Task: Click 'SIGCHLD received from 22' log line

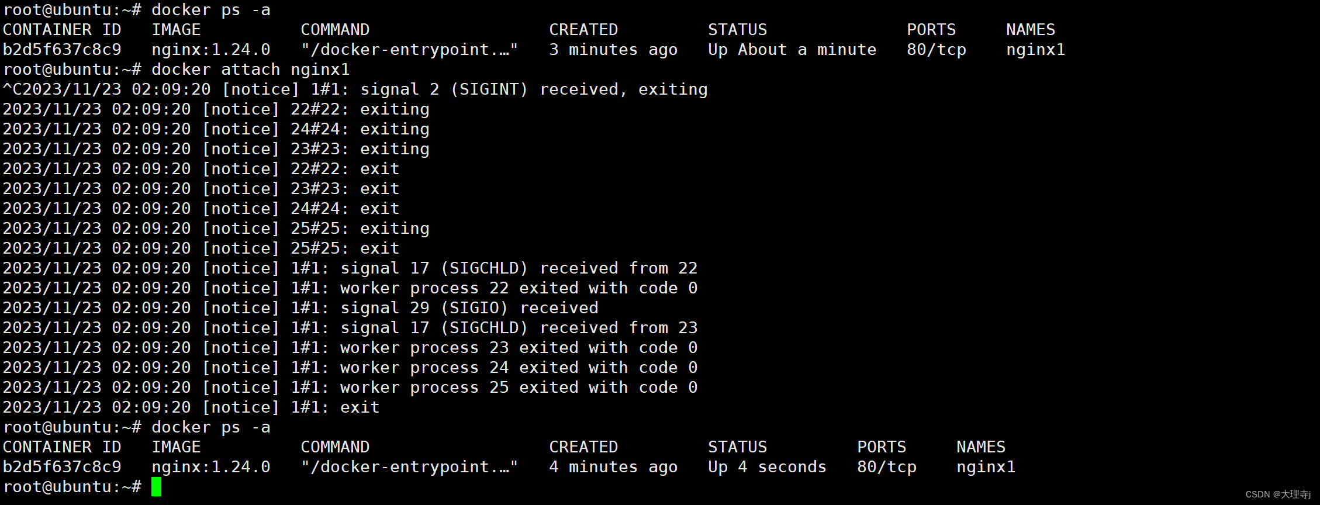Action: click(350, 268)
